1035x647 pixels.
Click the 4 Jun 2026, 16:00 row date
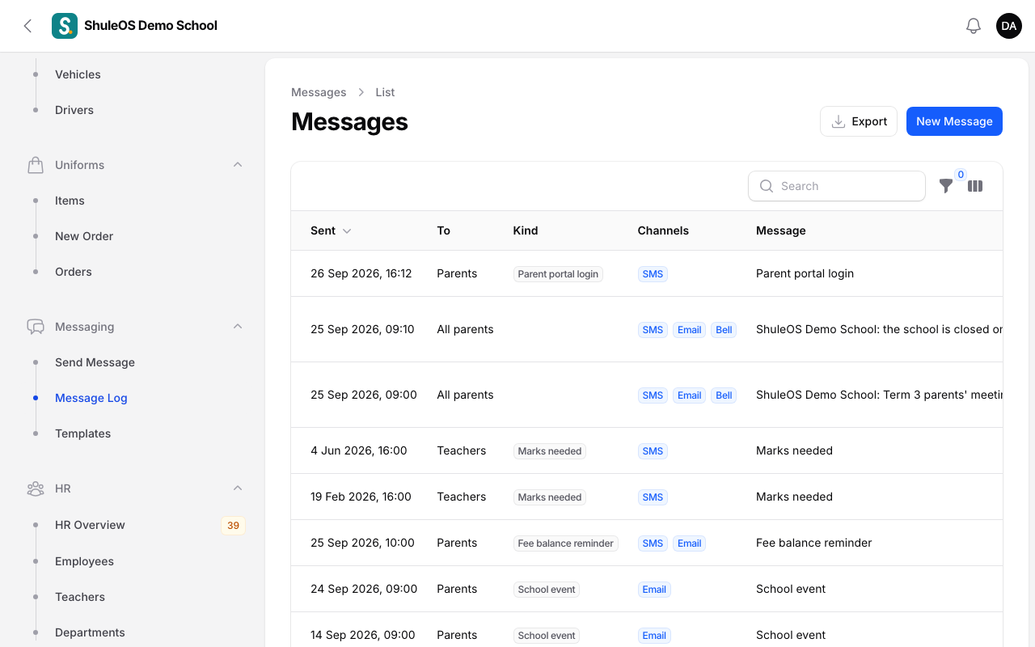pyautogui.click(x=359, y=450)
